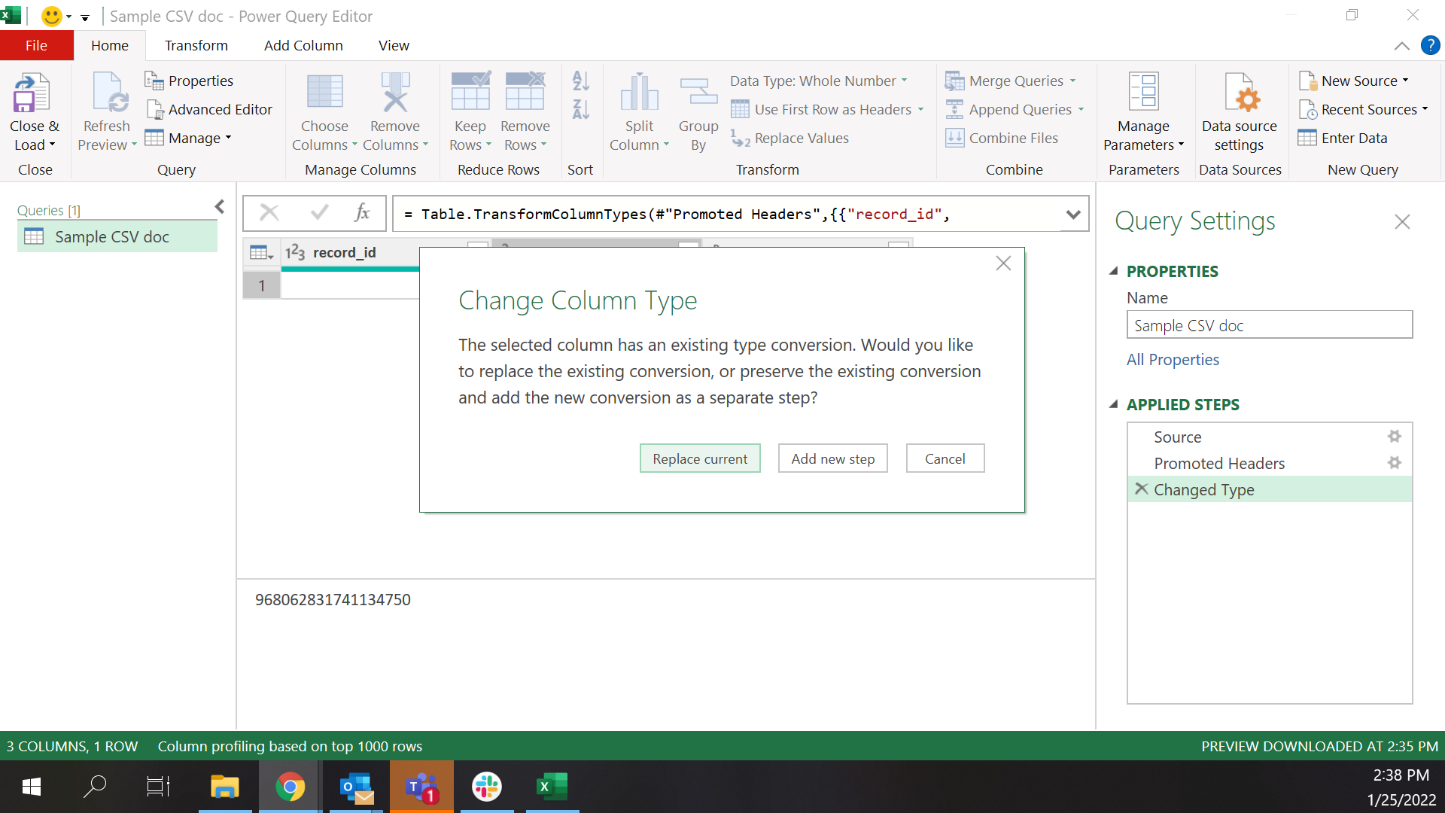
Task: Delete the Changed Type step
Action: coord(1141,489)
